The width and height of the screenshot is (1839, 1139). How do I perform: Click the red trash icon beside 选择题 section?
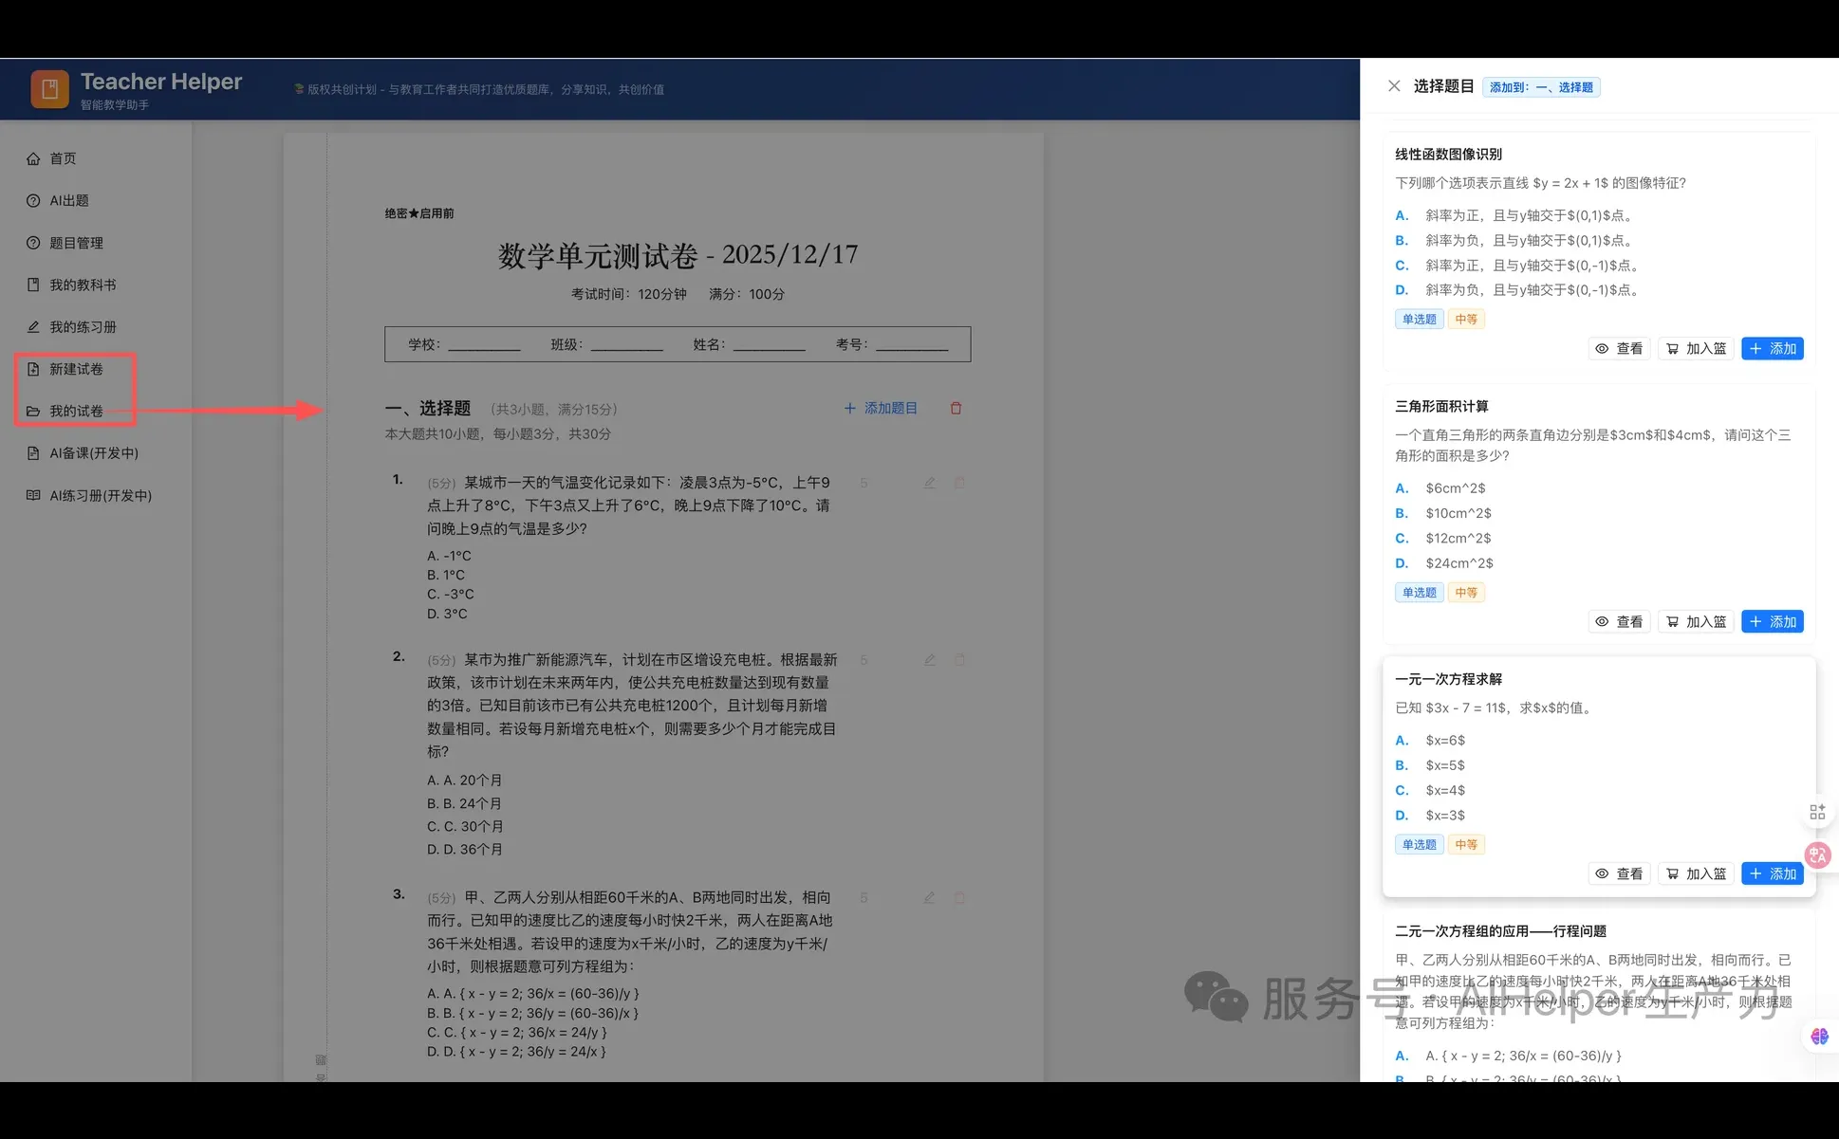click(x=956, y=408)
